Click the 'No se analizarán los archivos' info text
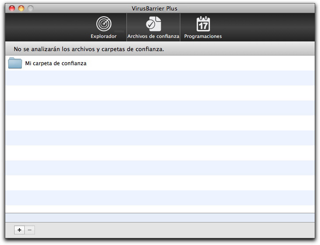The height and width of the screenshot is (245, 320). click(x=89, y=49)
